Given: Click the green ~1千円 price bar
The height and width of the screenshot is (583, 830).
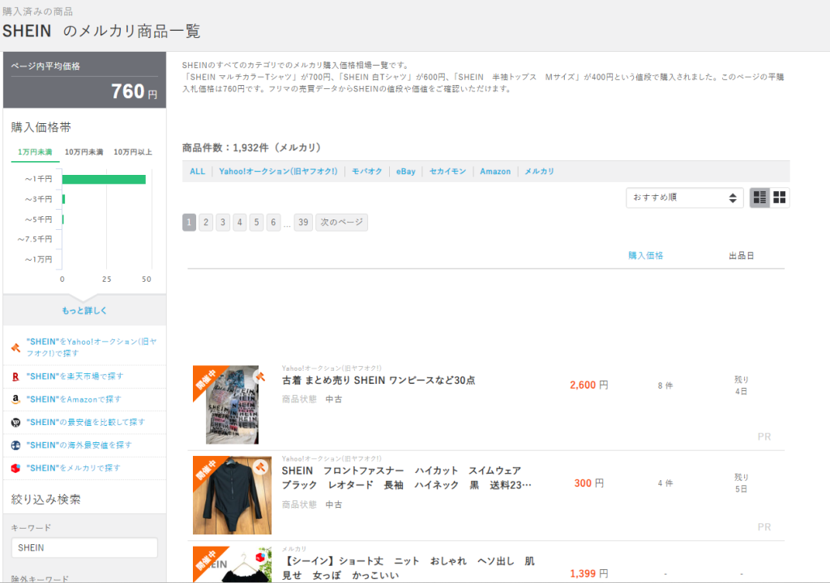Looking at the screenshot, I should point(104,179).
